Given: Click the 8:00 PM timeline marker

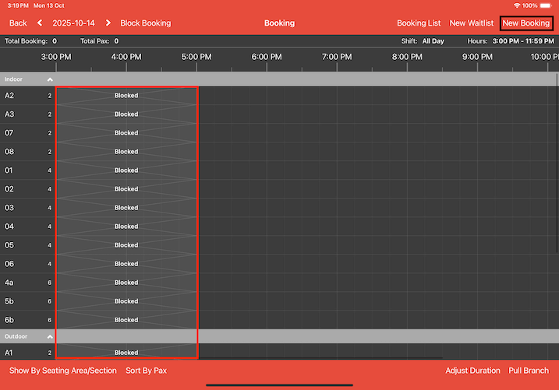Looking at the screenshot, I should 407,57.
